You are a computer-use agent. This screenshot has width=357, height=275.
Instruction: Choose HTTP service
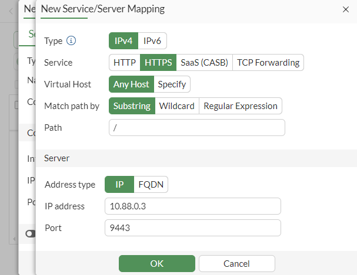pyautogui.click(x=125, y=63)
